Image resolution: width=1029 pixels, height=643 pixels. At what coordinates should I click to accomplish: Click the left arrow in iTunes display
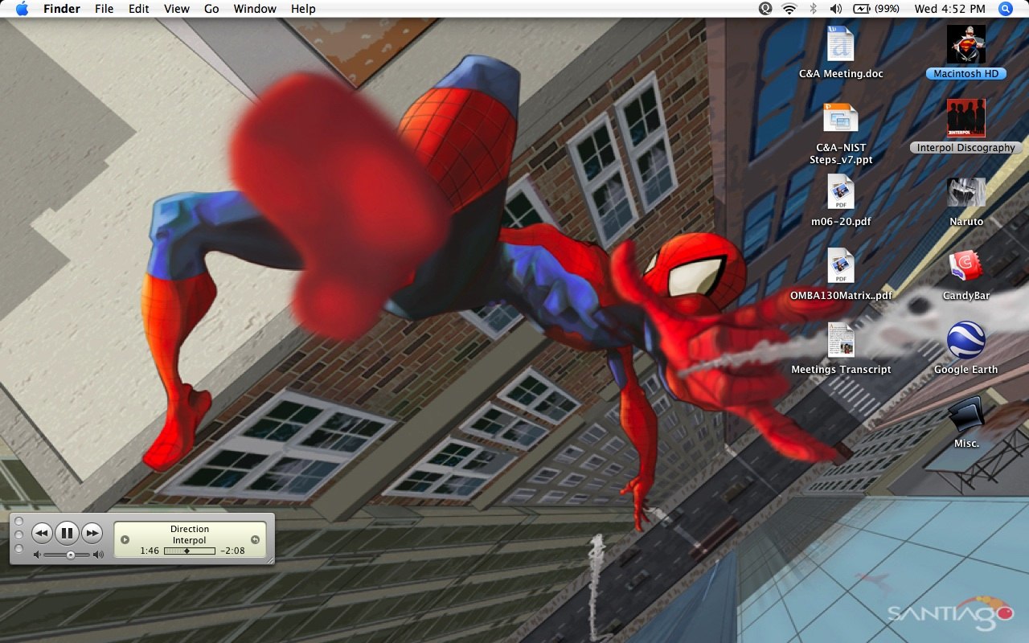(x=125, y=539)
